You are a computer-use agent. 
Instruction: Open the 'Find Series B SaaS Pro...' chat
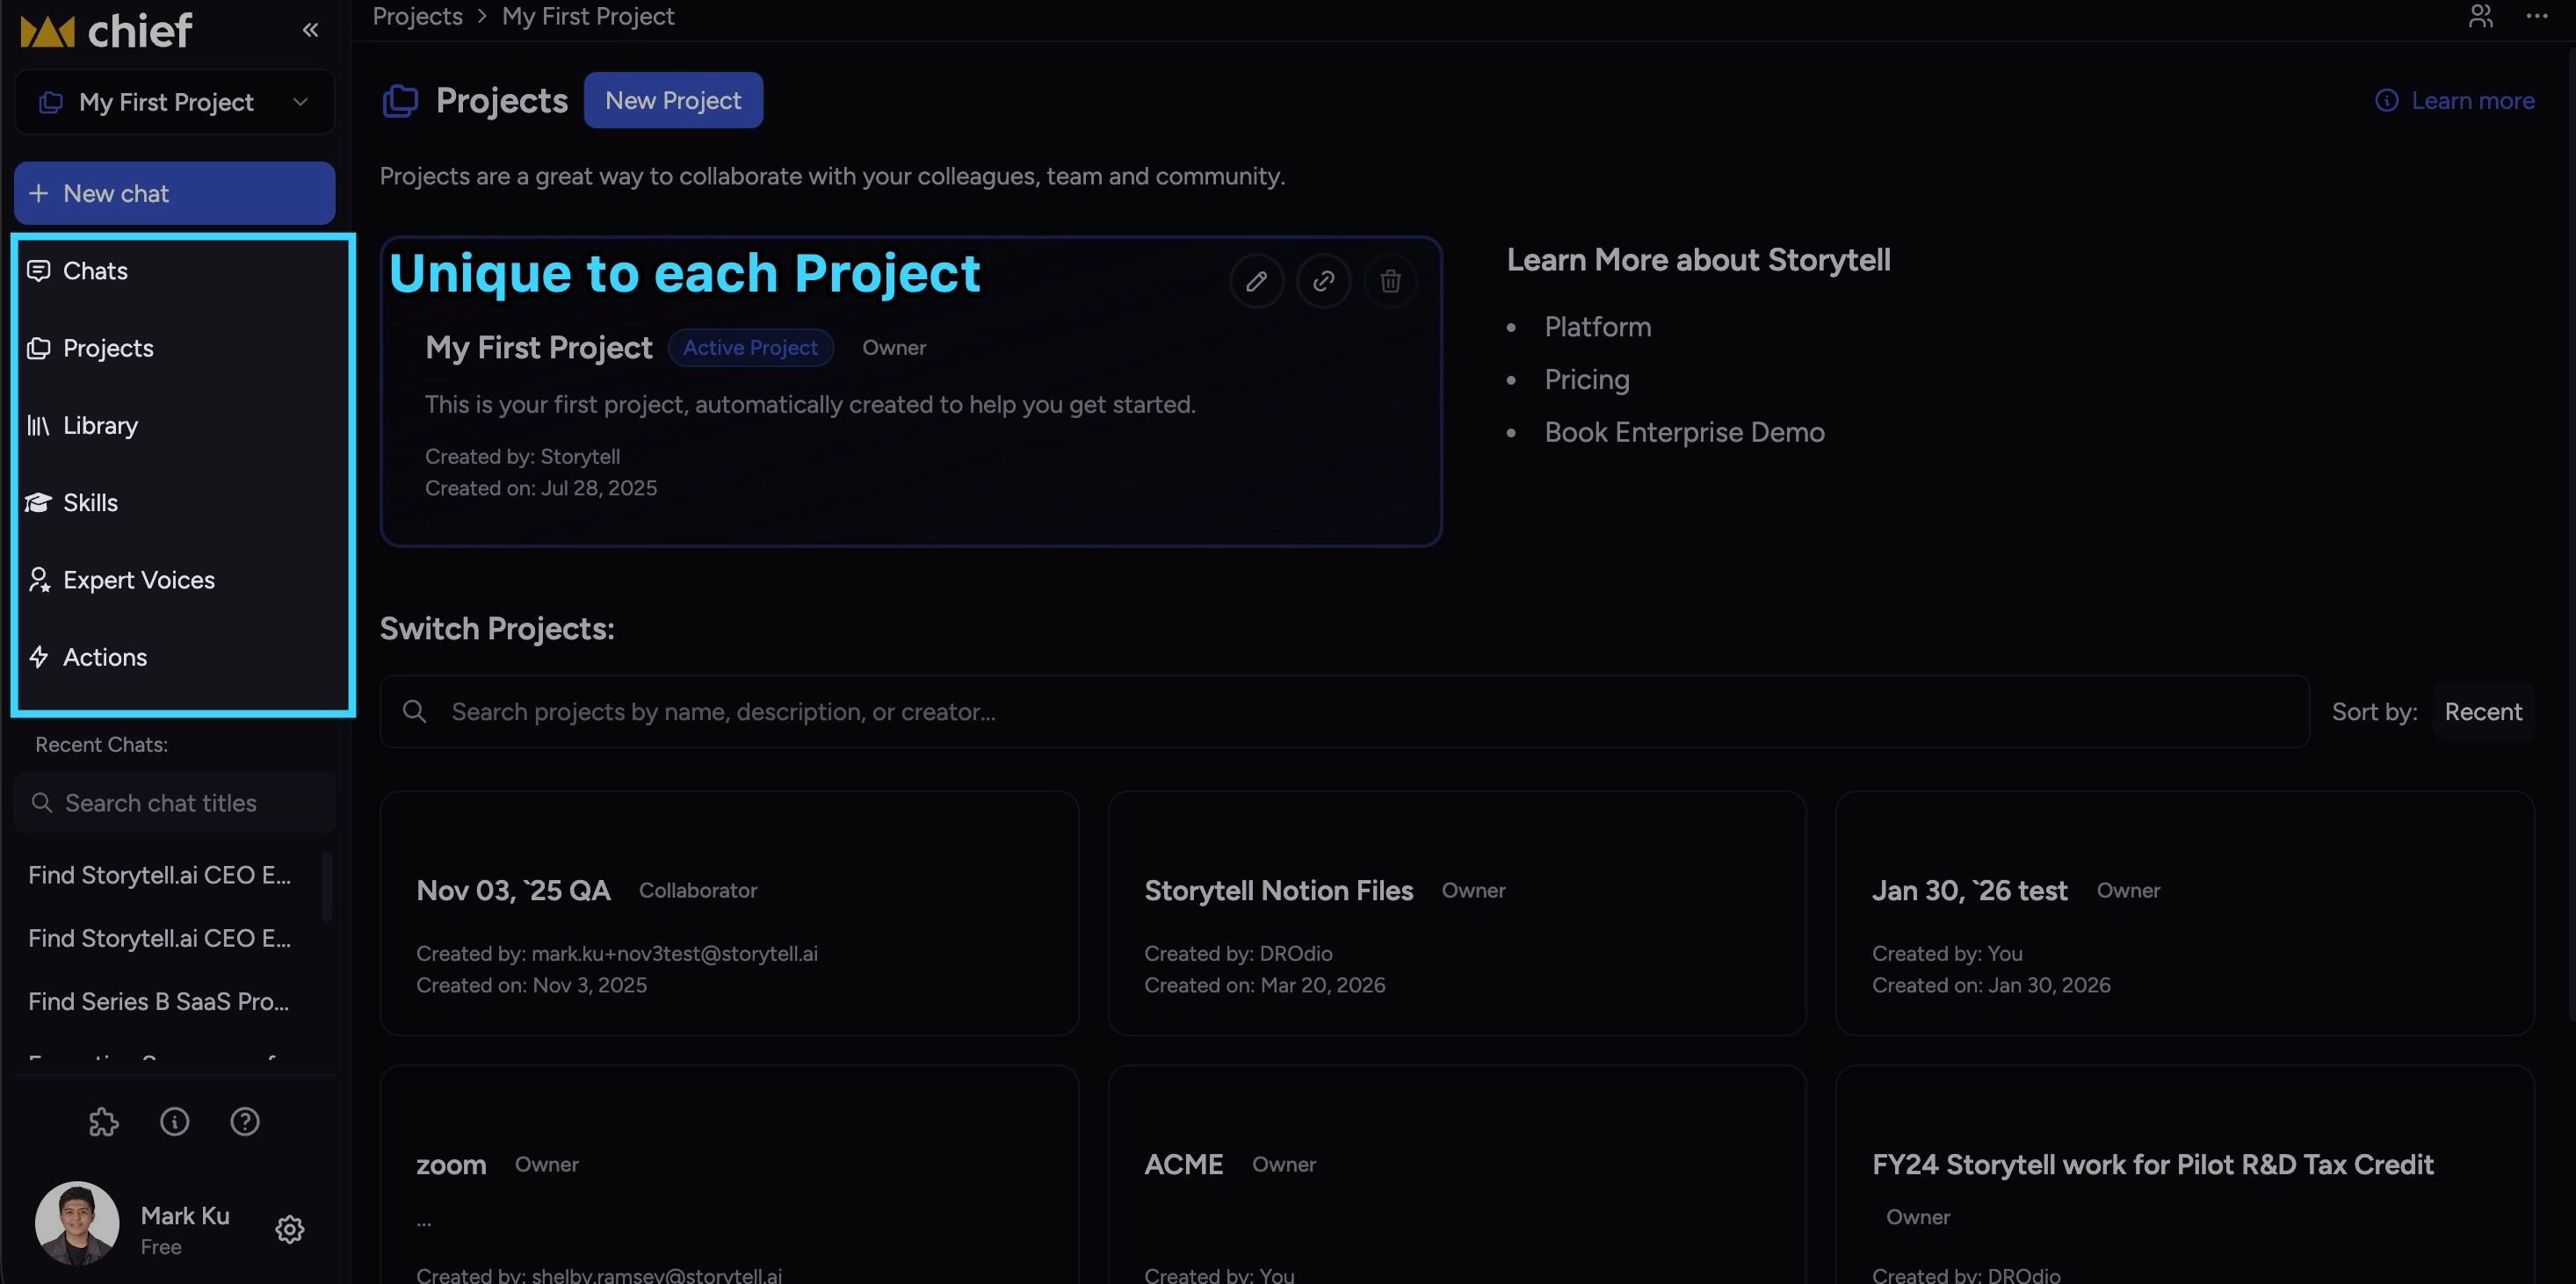click(x=160, y=1001)
